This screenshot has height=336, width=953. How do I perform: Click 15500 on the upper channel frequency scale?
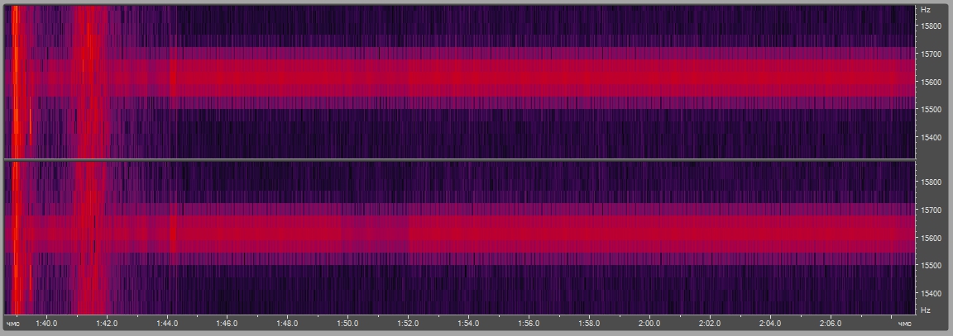click(x=931, y=109)
